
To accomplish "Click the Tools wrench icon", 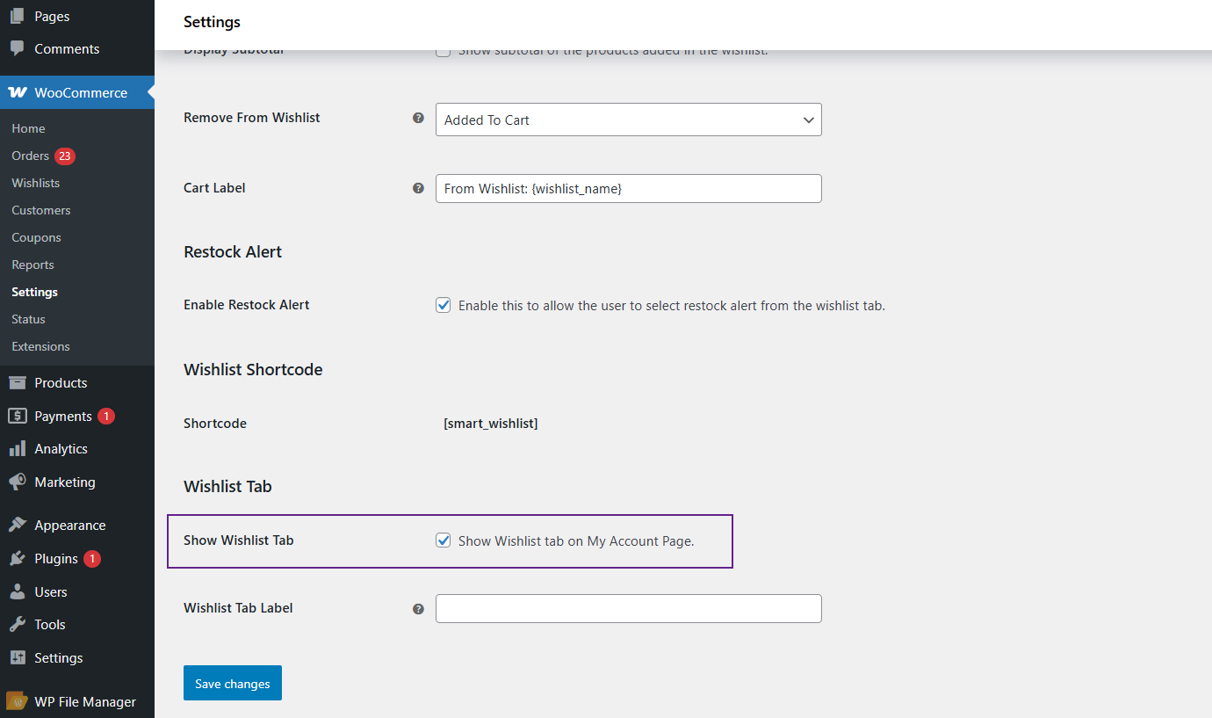I will (18, 625).
